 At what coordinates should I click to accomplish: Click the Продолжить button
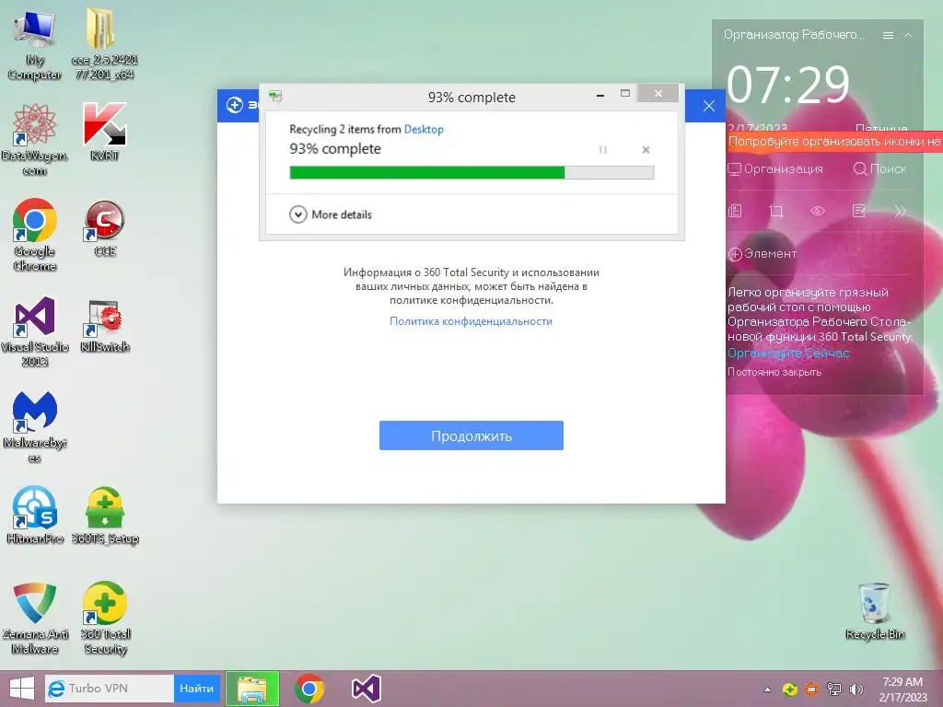click(x=471, y=435)
